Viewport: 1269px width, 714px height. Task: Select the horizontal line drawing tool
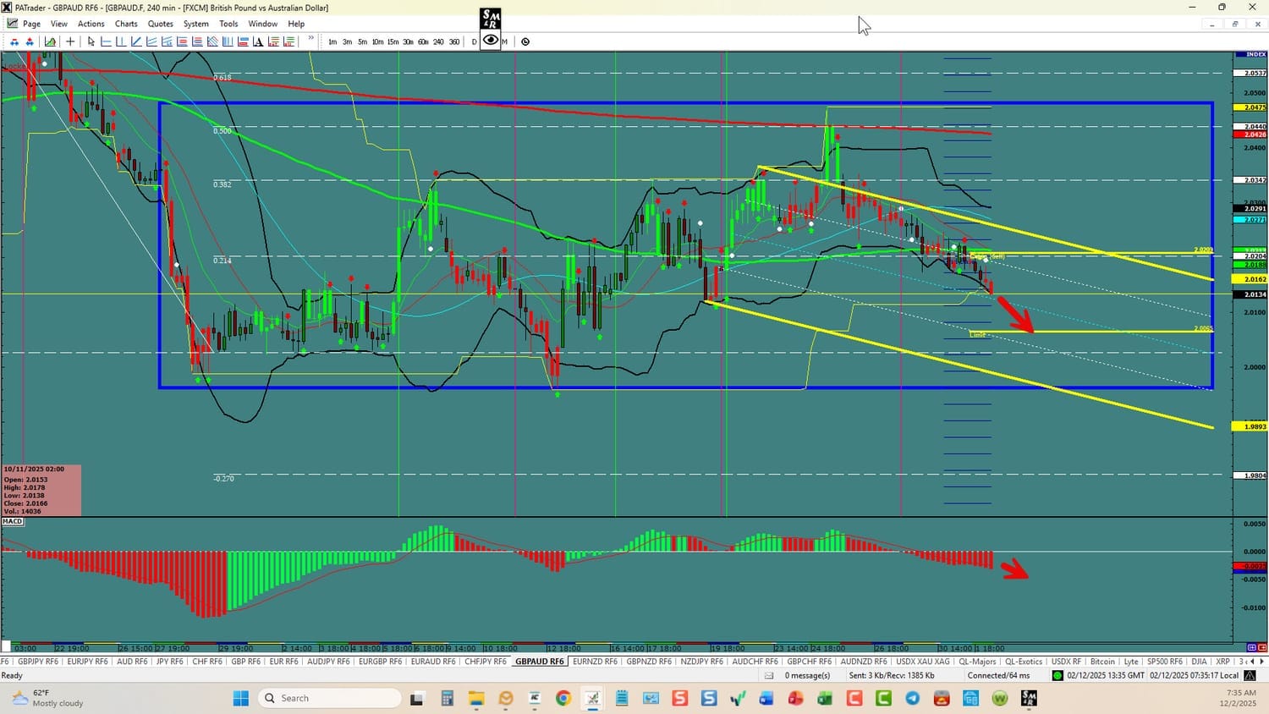coord(106,41)
